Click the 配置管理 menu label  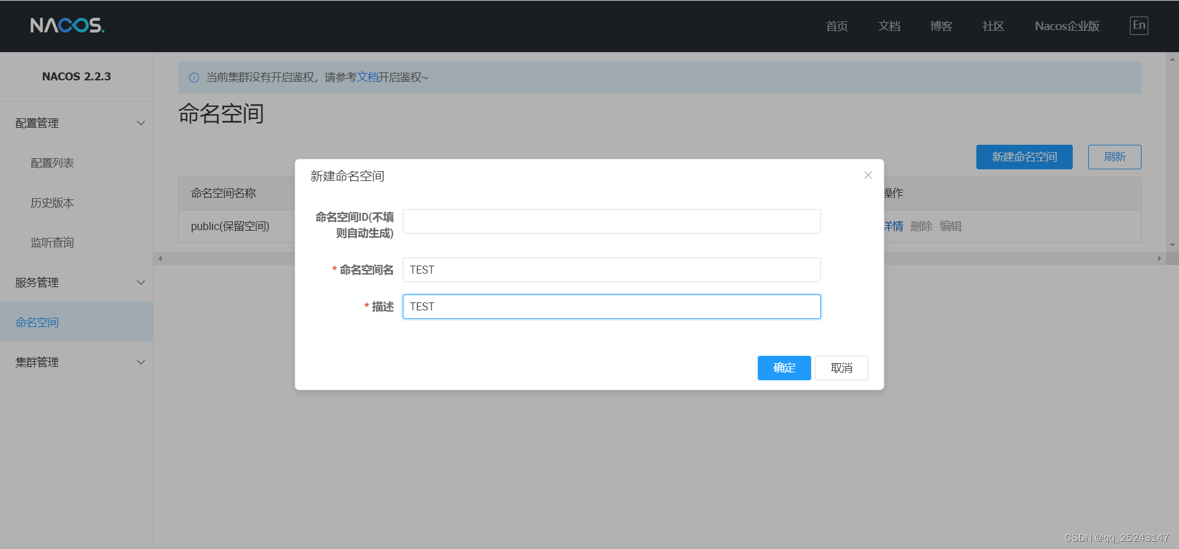point(37,123)
